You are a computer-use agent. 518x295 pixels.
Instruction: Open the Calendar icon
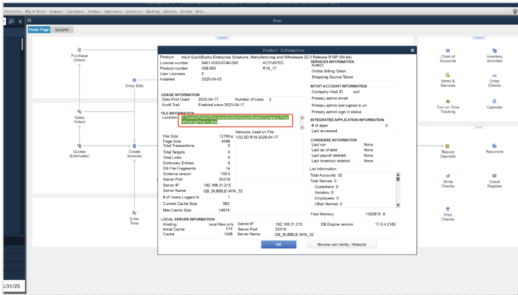(494, 102)
